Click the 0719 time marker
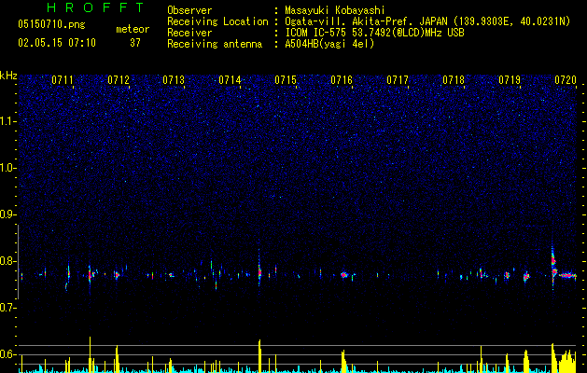Screen dimensions: 587x373 (x=510, y=80)
